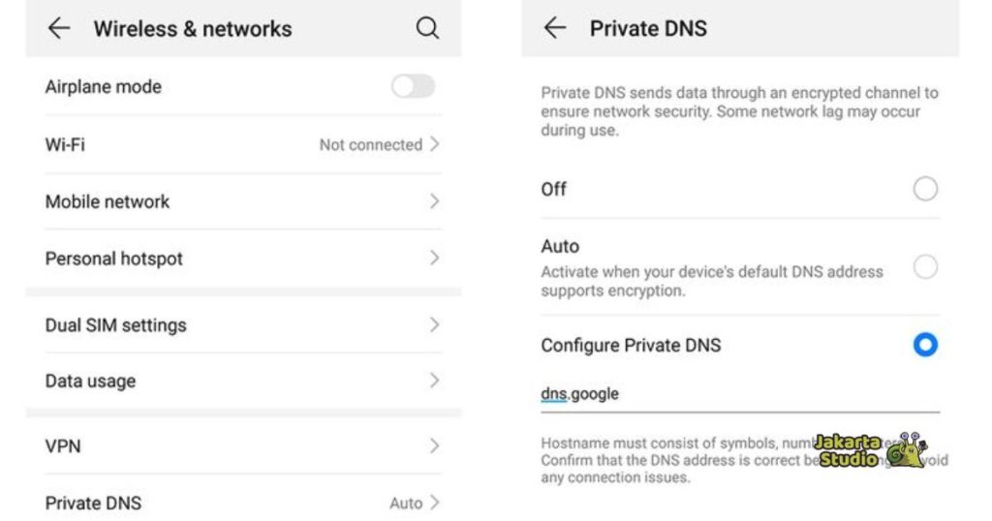Open Dual SIM settings chevron

(x=434, y=325)
